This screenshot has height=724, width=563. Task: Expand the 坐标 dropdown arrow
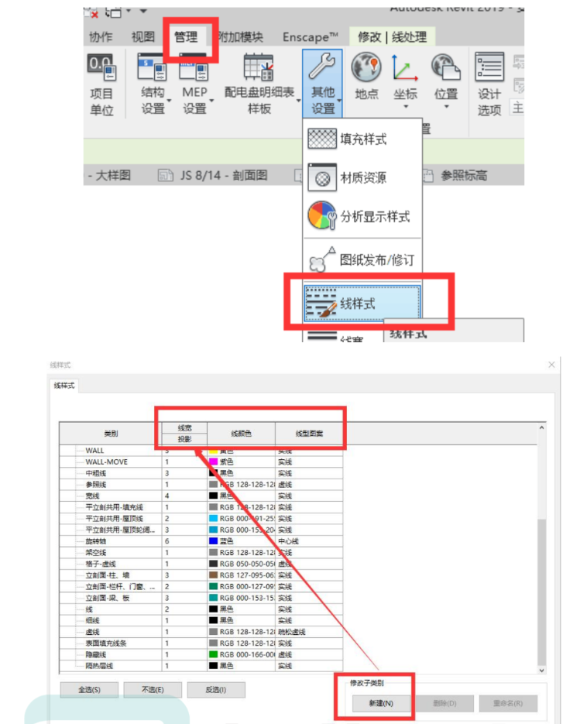click(x=406, y=107)
